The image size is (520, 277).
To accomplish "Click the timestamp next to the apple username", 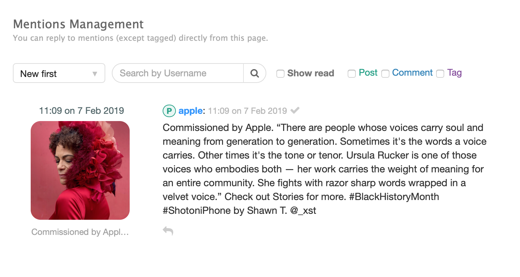I will point(247,111).
